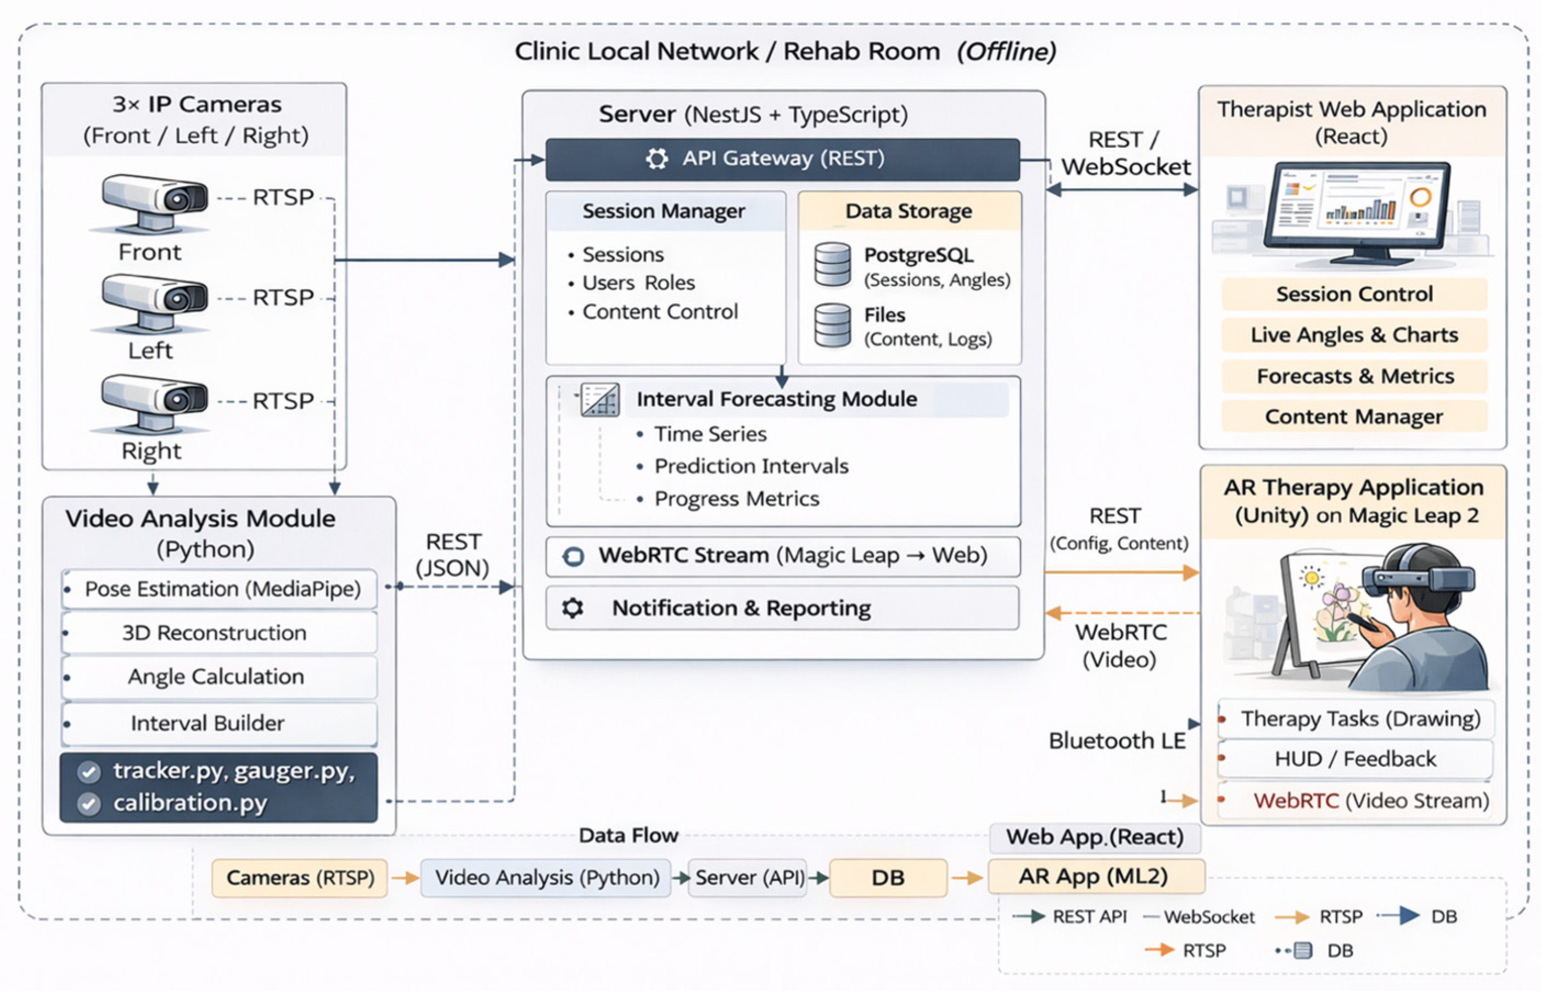Click the API Gateway (REST) bar
This screenshot has height=991, width=1541.
pos(782,159)
